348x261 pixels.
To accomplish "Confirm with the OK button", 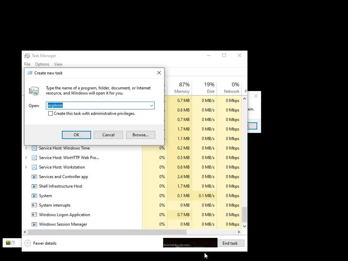I will pyautogui.click(x=76, y=135).
